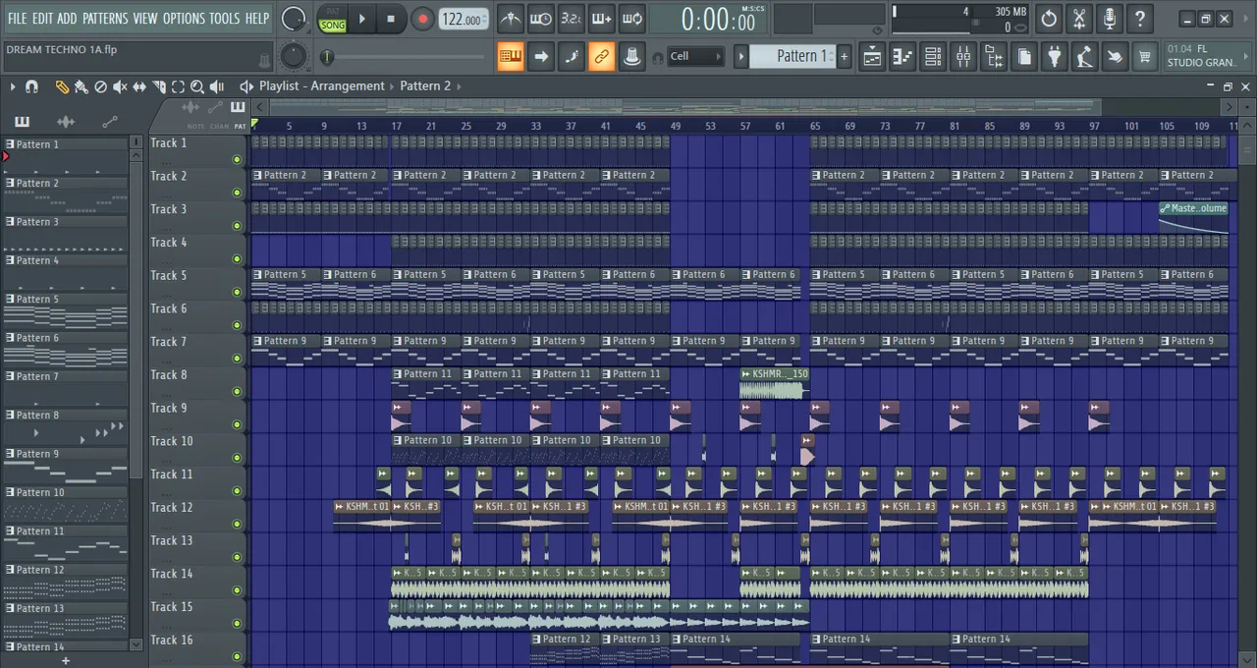Image resolution: width=1257 pixels, height=668 pixels.
Task: Open the Tempo tapper icon
Action: coord(1084,57)
